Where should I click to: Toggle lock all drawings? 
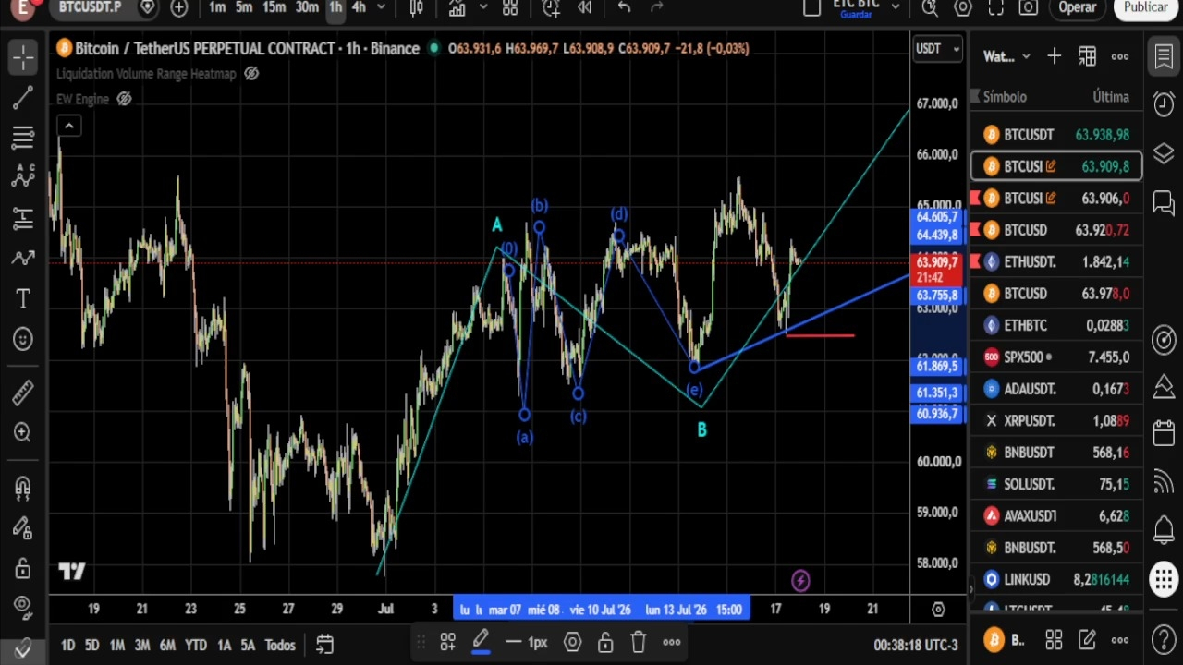click(x=23, y=568)
